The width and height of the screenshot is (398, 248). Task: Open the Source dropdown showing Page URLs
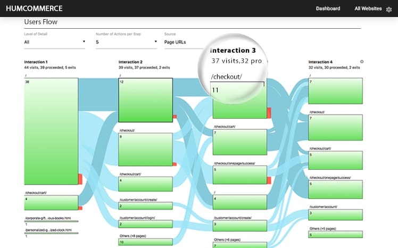(184, 42)
